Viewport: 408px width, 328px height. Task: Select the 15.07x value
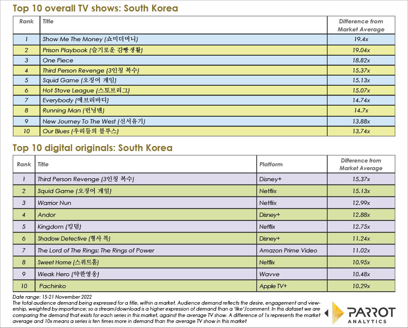point(361,90)
